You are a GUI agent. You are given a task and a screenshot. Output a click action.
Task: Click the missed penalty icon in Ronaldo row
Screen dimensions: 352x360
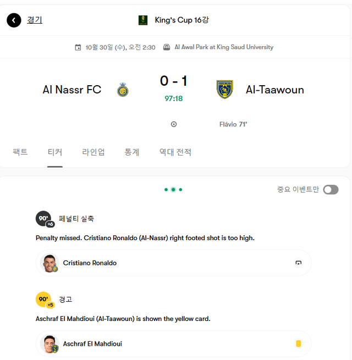click(299, 263)
